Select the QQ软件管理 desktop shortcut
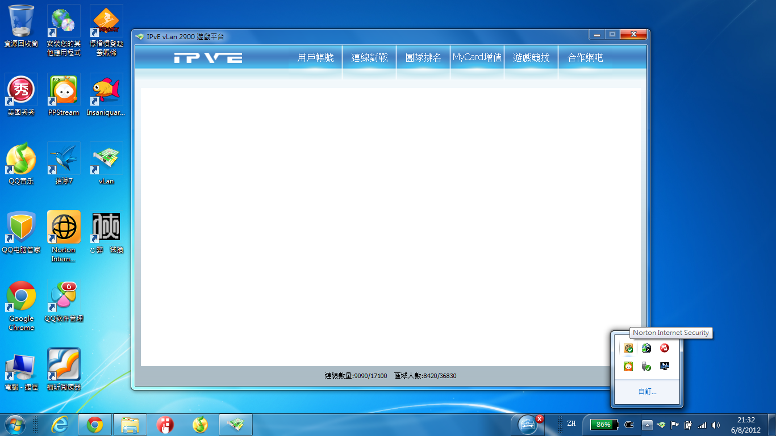776x436 pixels. [64, 301]
